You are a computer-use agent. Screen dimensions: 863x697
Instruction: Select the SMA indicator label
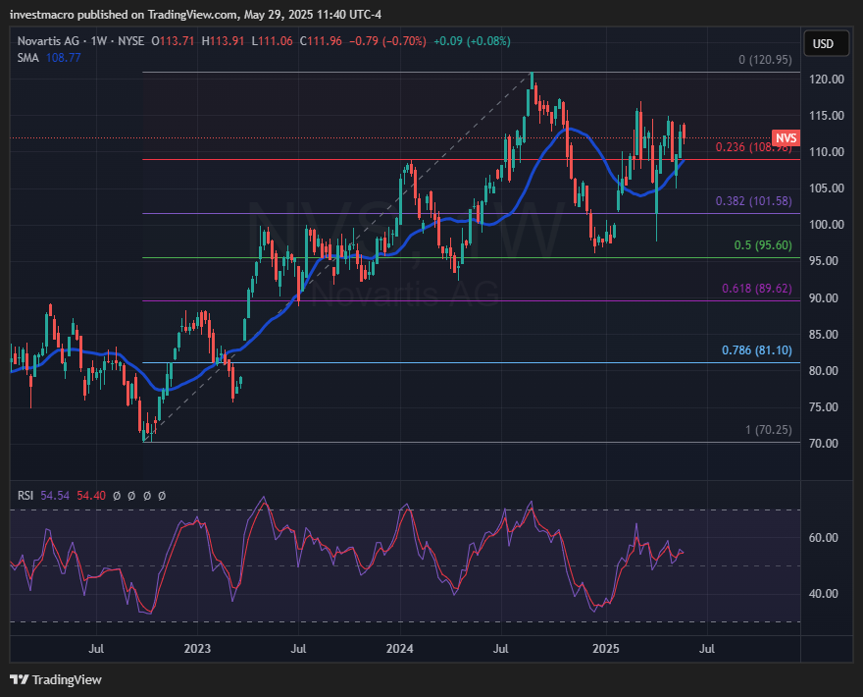pos(26,58)
